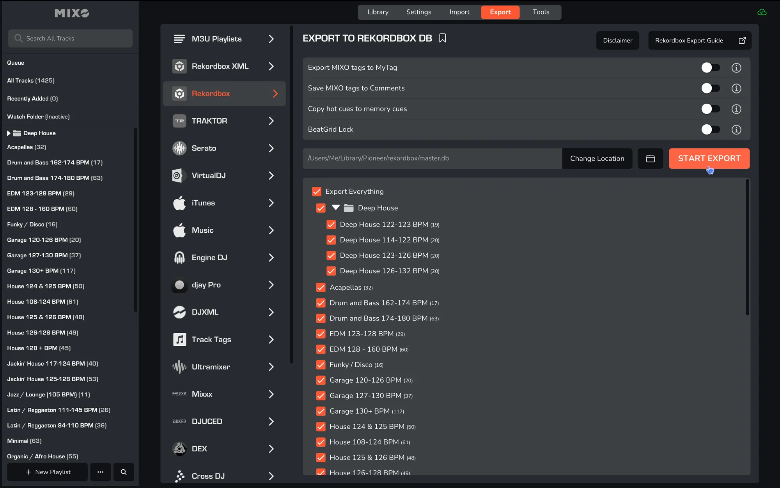This screenshot has height=488, width=780.
Task: Click the magnifier button beside New Playlist
Action: pyautogui.click(x=124, y=472)
